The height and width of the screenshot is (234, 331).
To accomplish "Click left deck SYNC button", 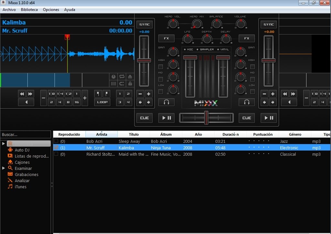I will [144, 25].
